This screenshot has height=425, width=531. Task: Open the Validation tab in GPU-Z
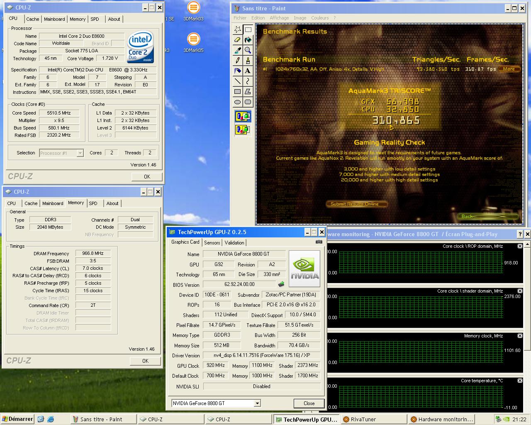[x=234, y=243]
